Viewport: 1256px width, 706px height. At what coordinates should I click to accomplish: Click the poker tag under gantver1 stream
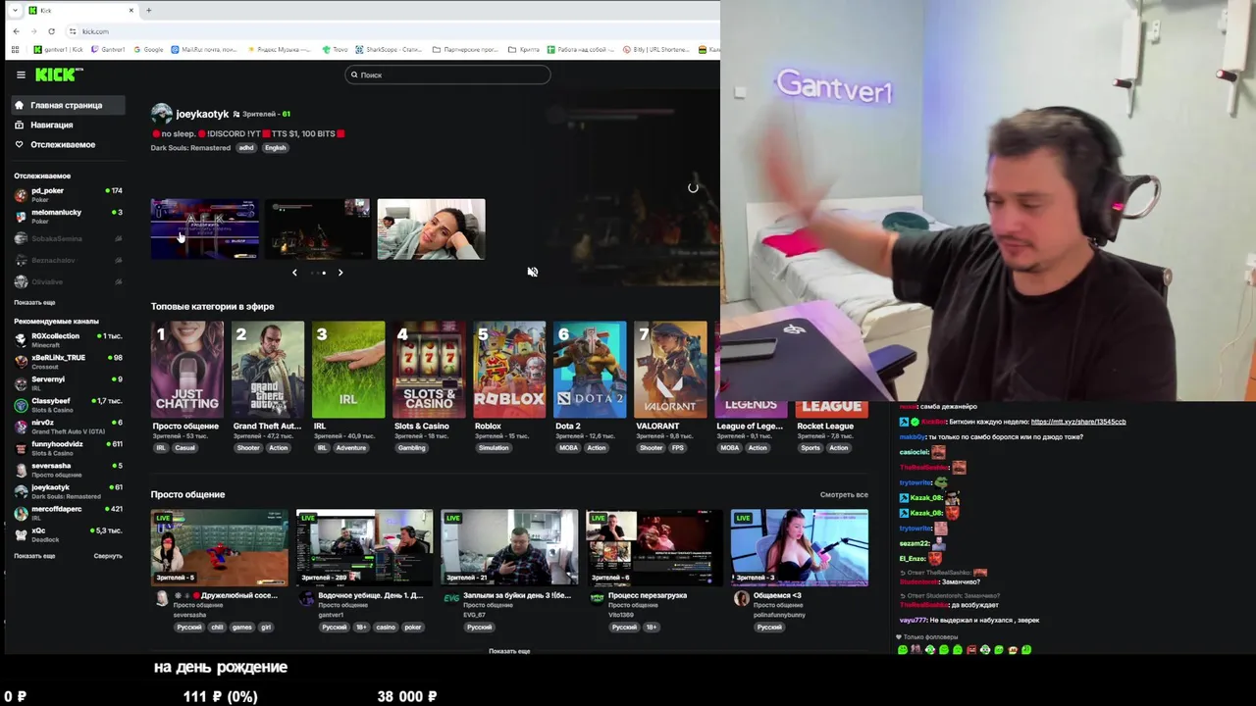[x=413, y=628]
